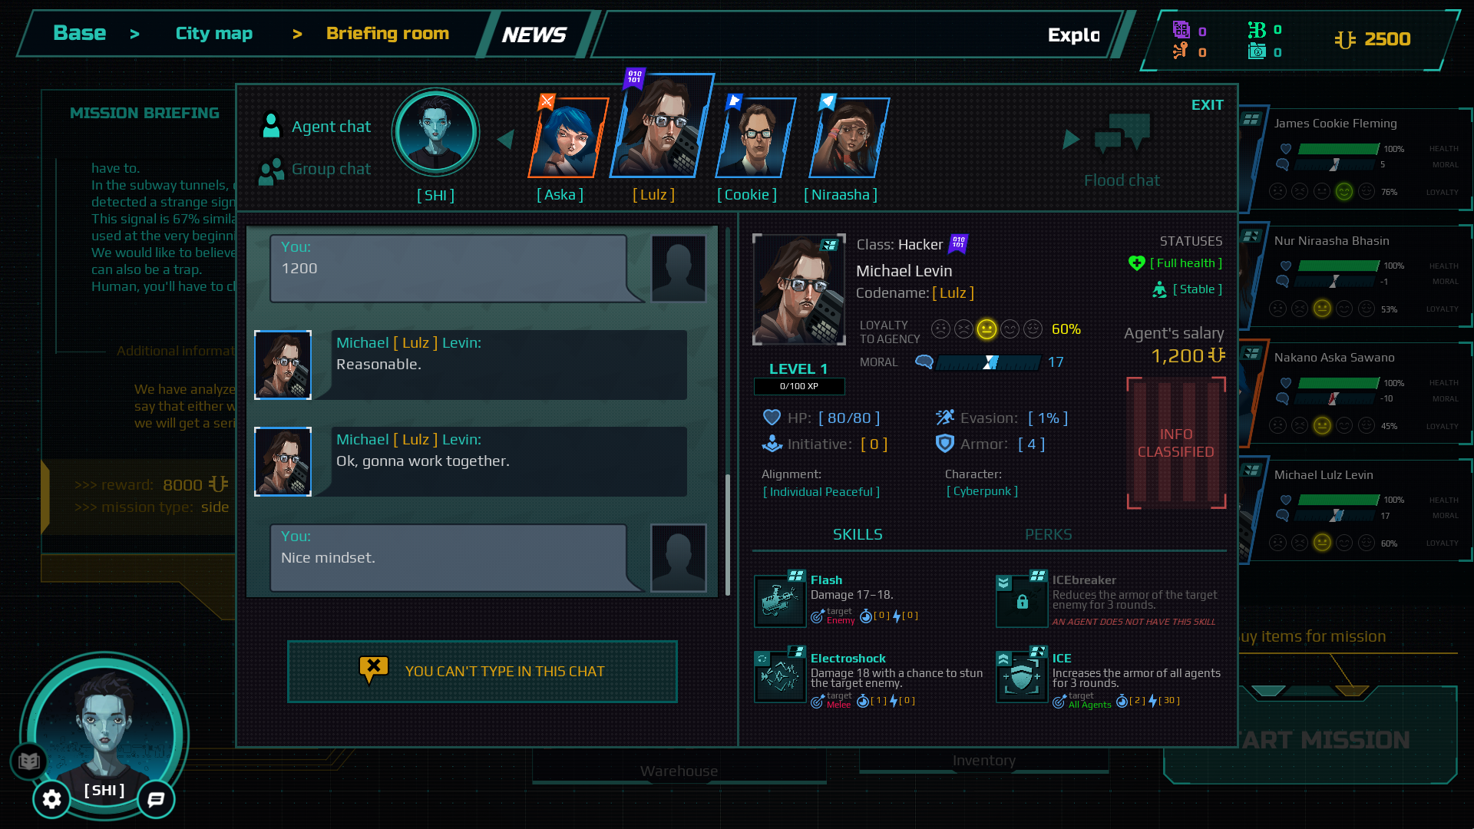Select the Flash skill icon
Screen dimensions: 1474x829
780,601
